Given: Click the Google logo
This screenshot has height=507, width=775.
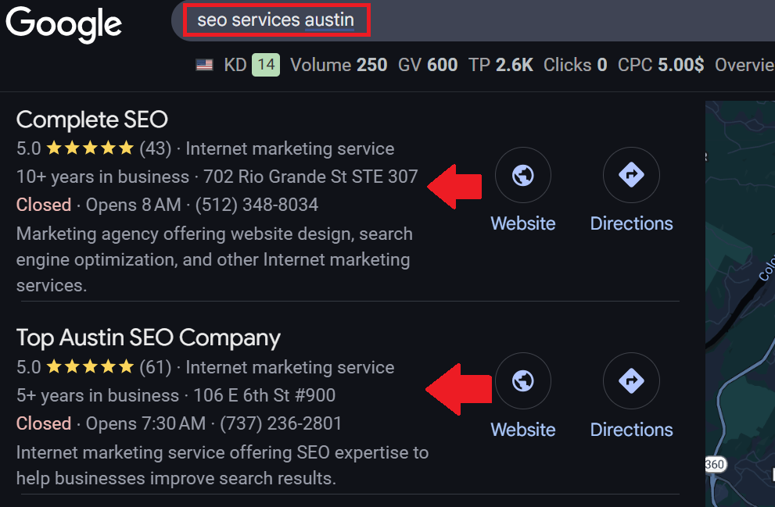Looking at the screenshot, I should 64,23.
